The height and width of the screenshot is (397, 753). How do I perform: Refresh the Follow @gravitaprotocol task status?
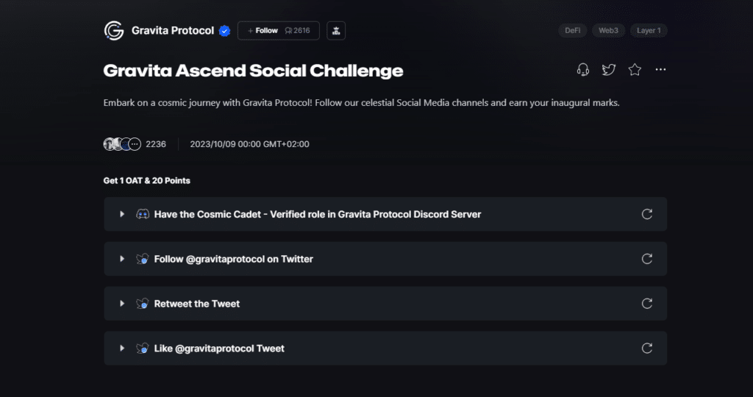(647, 259)
